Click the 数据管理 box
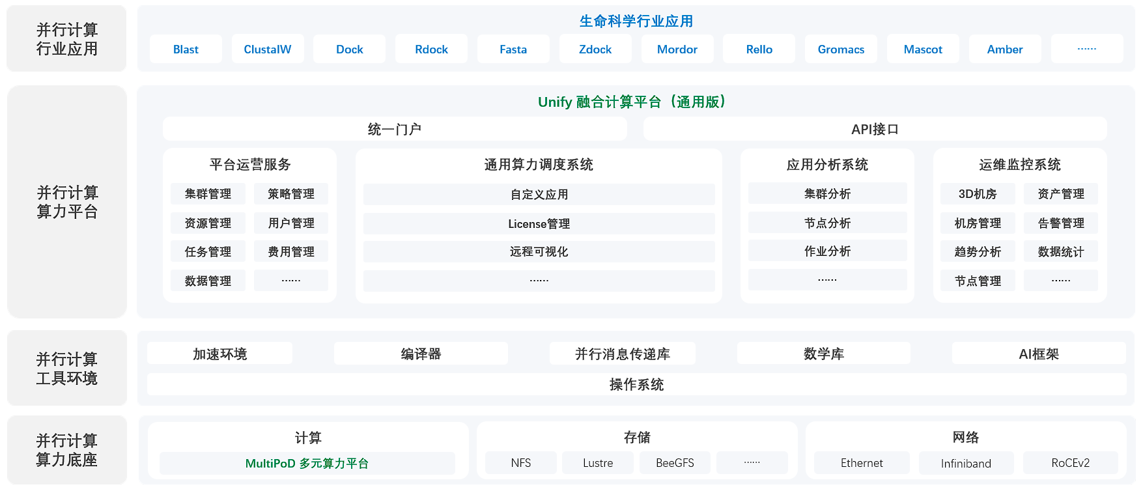Image resolution: width=1143 pixels, height=491 pixels. click(x=208, y=281)
